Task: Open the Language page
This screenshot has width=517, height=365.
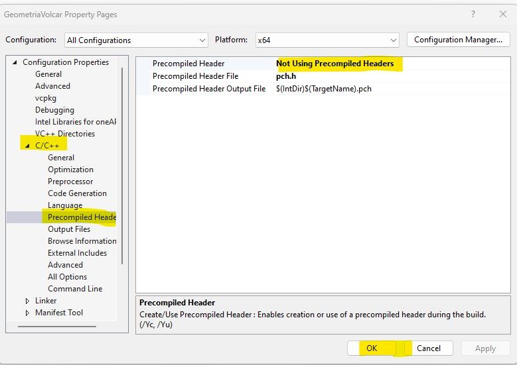Action: 65,205
